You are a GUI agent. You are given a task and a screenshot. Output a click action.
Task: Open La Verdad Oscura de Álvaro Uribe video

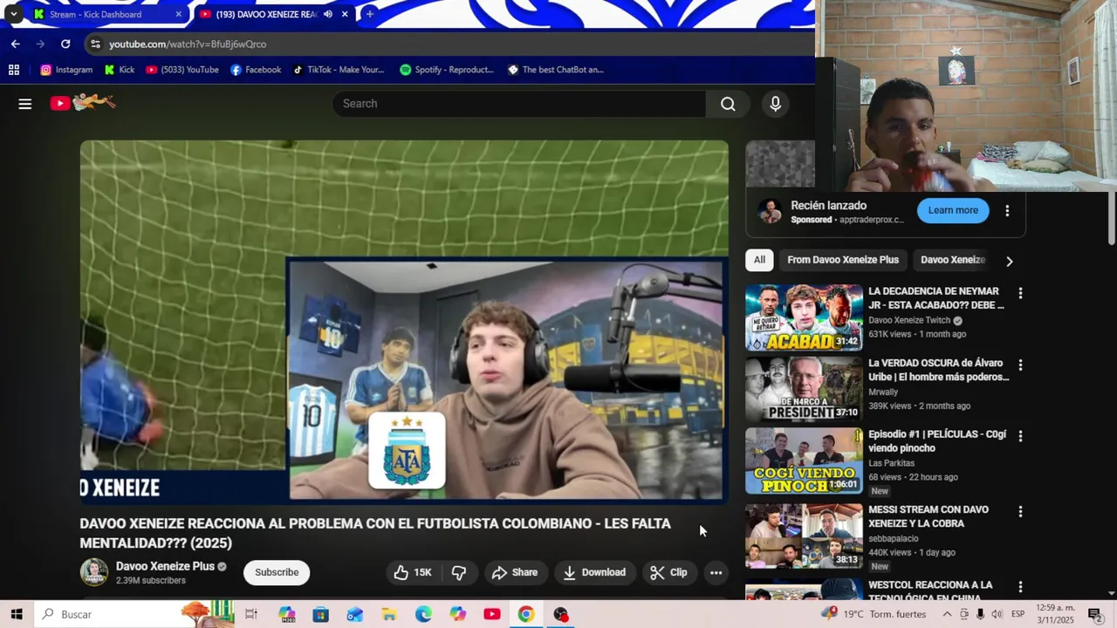(804, 389)
